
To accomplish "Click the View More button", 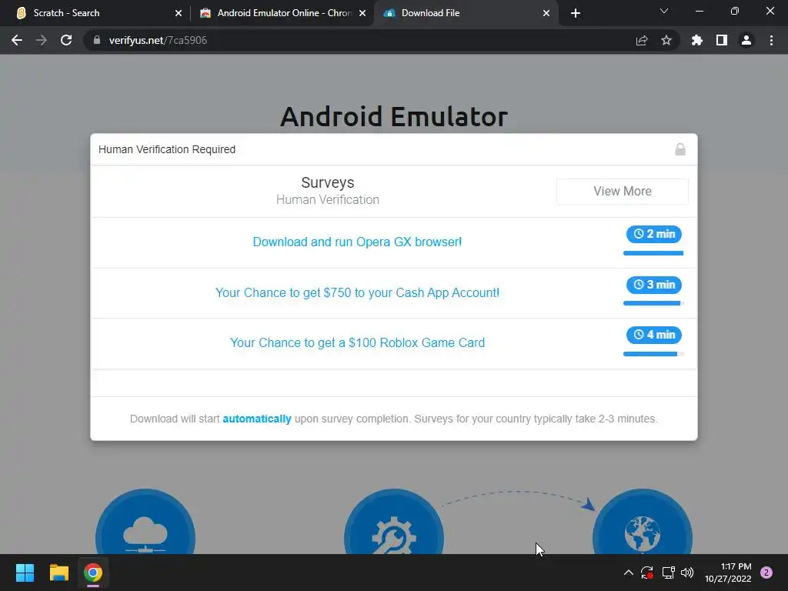I will tap(622, 192).
